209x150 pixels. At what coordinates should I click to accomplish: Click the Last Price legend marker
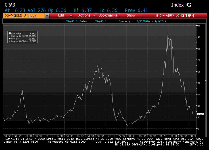pos(10,34)
